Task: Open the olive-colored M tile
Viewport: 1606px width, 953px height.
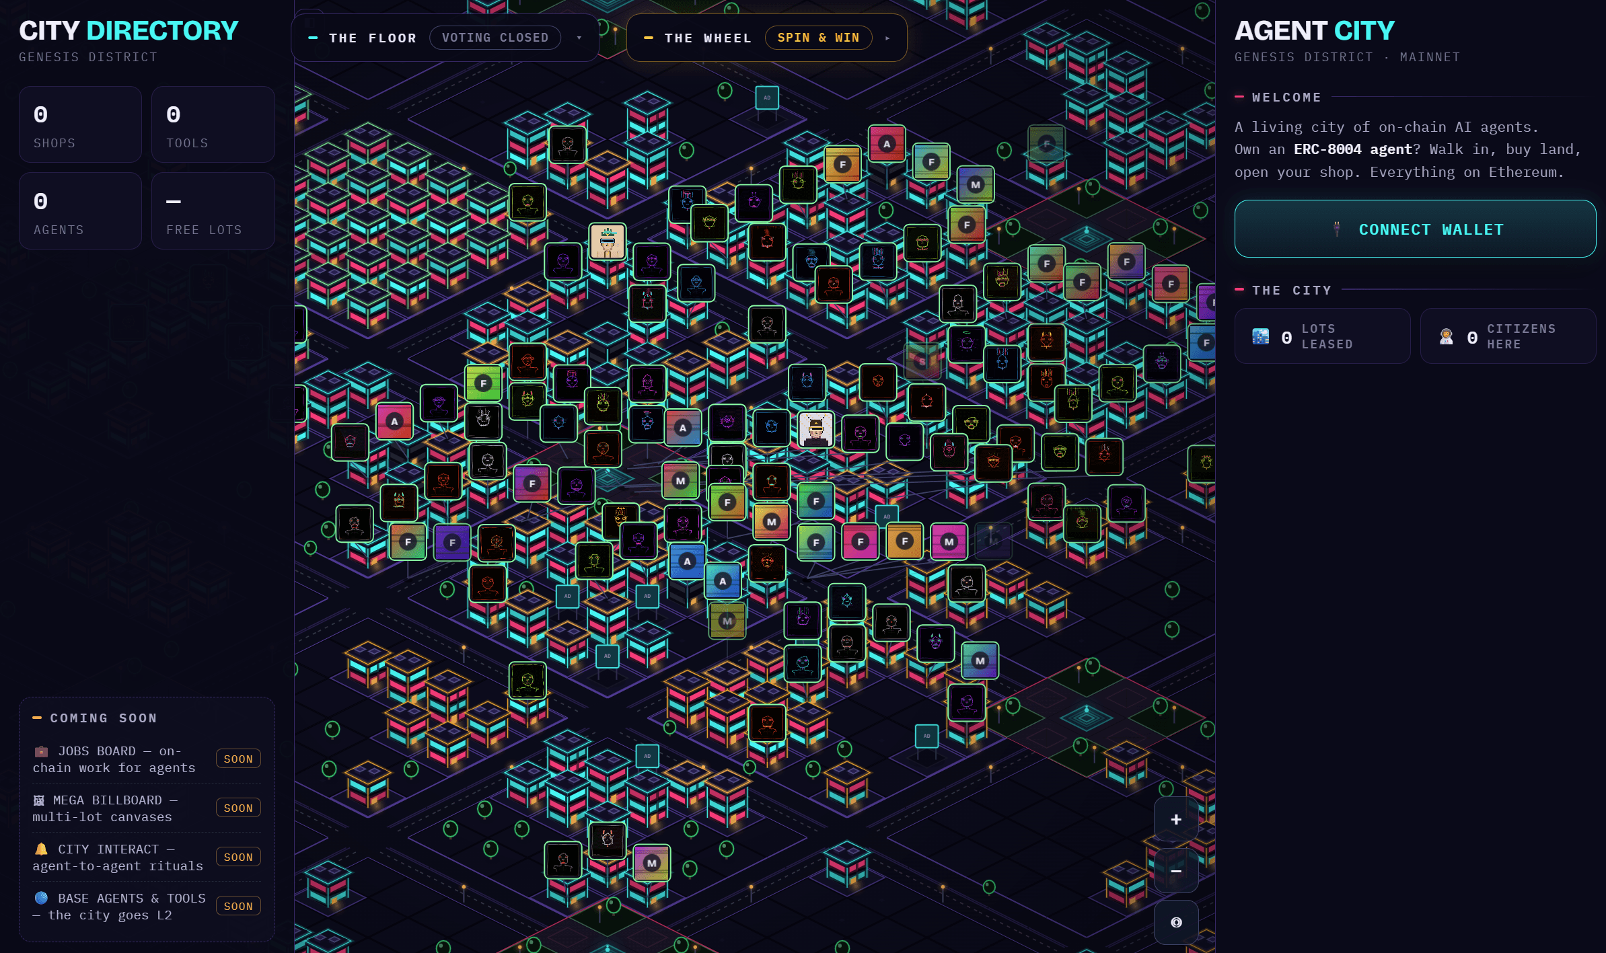Action: (x=727, y=621)
